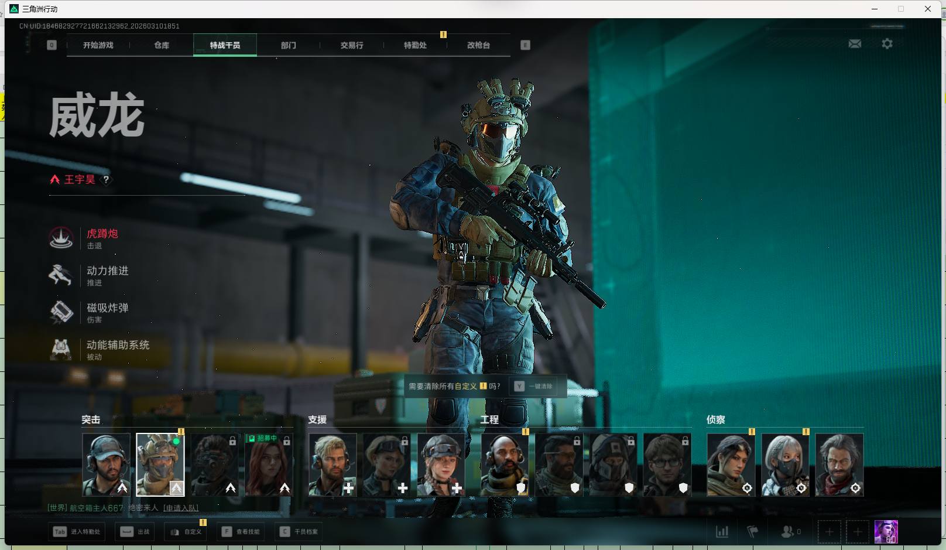This screenshot has height=550, width=946.
Task: Click the left empty squad slot plus
Action: pyautogui.click(x=829, y=532)
